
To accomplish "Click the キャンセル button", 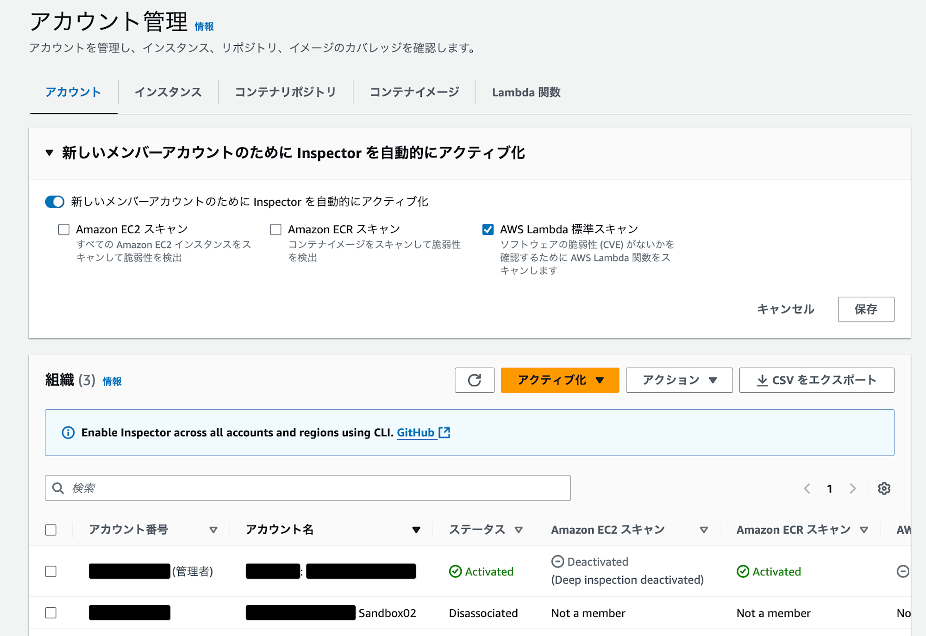I will pos(786,309).
